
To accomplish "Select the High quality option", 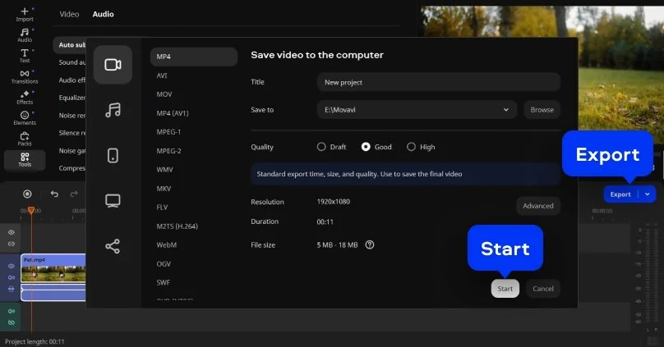I will (x=411, y=147).
